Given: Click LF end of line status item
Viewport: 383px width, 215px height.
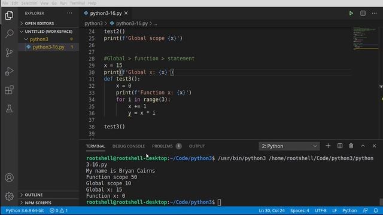Looking at the screenshot, I should [335, 210].
